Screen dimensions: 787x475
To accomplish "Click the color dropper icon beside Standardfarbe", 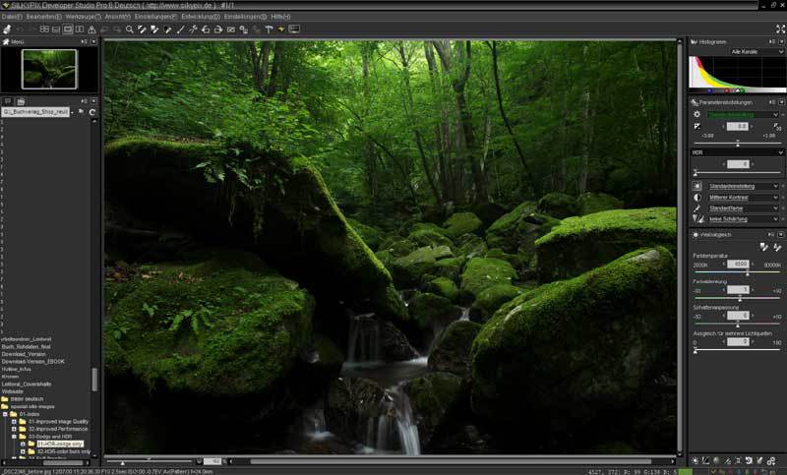I will [697, 208].
